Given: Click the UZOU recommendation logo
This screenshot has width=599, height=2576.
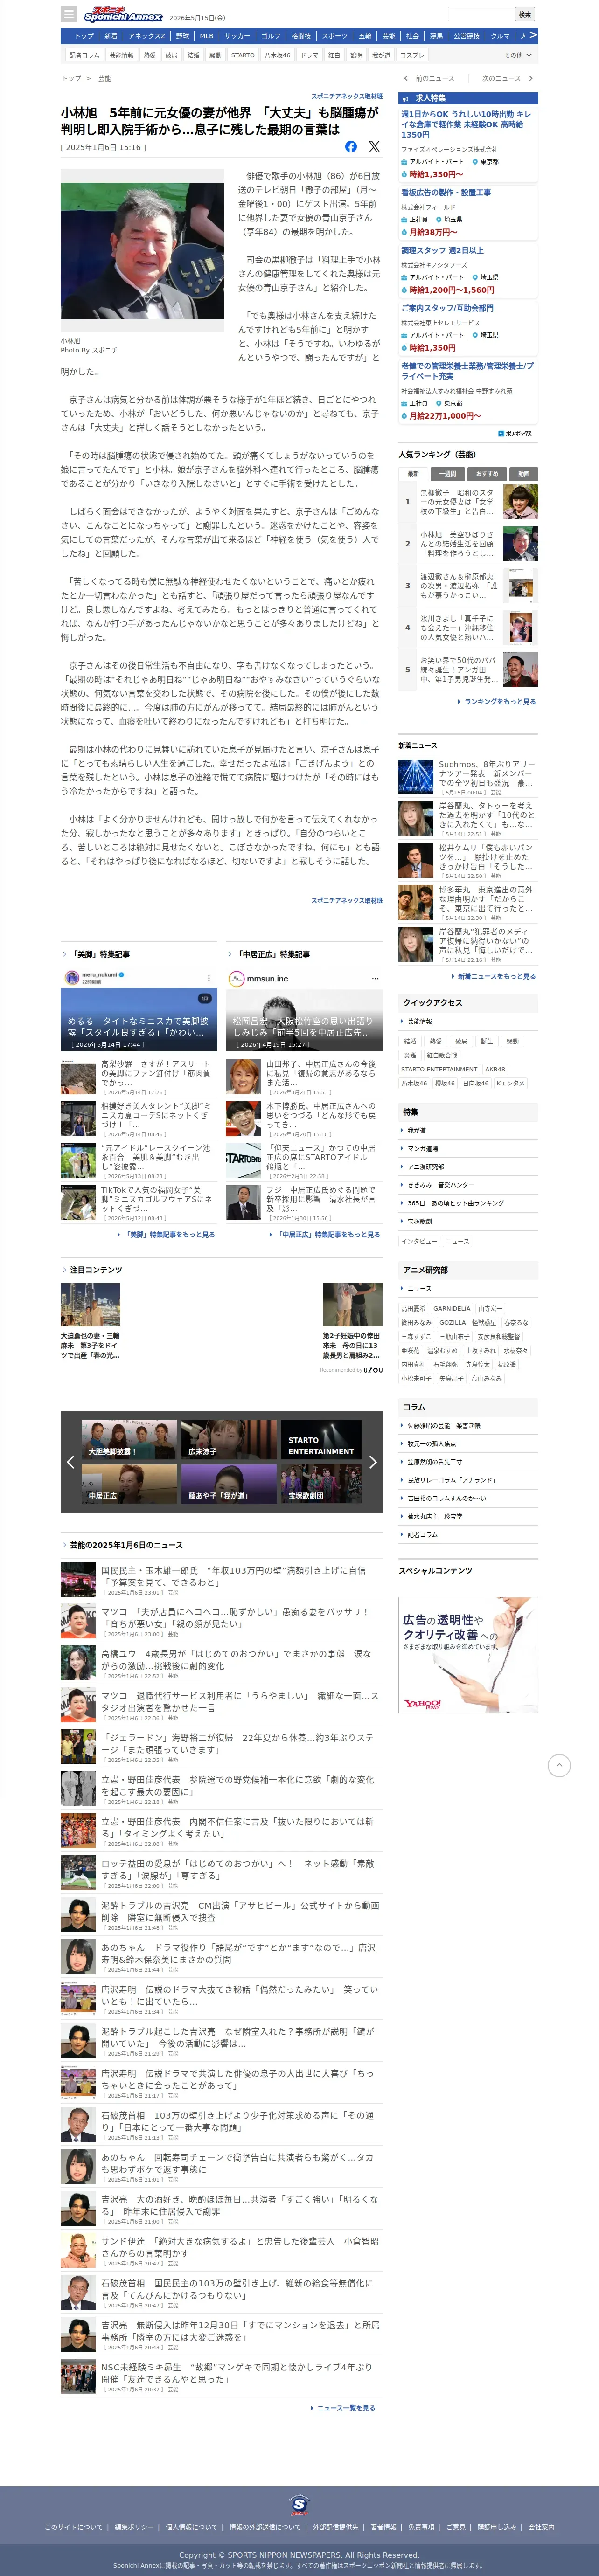Looking at the screenshot, I should click(373, 1370).
